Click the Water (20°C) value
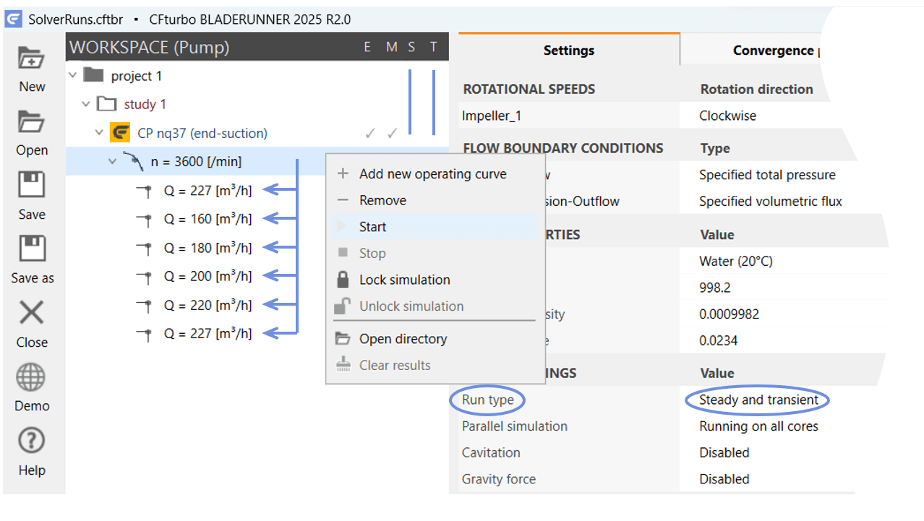924x521 pixels. [x=736, y=261]
